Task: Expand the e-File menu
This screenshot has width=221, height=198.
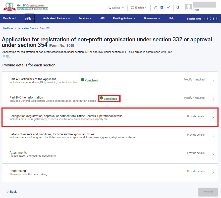Action: [29, 19]
